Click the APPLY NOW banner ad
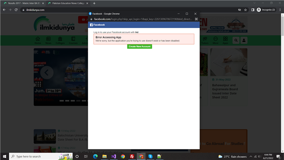This screenshot has width=284, height=160. tap(217, 28)
